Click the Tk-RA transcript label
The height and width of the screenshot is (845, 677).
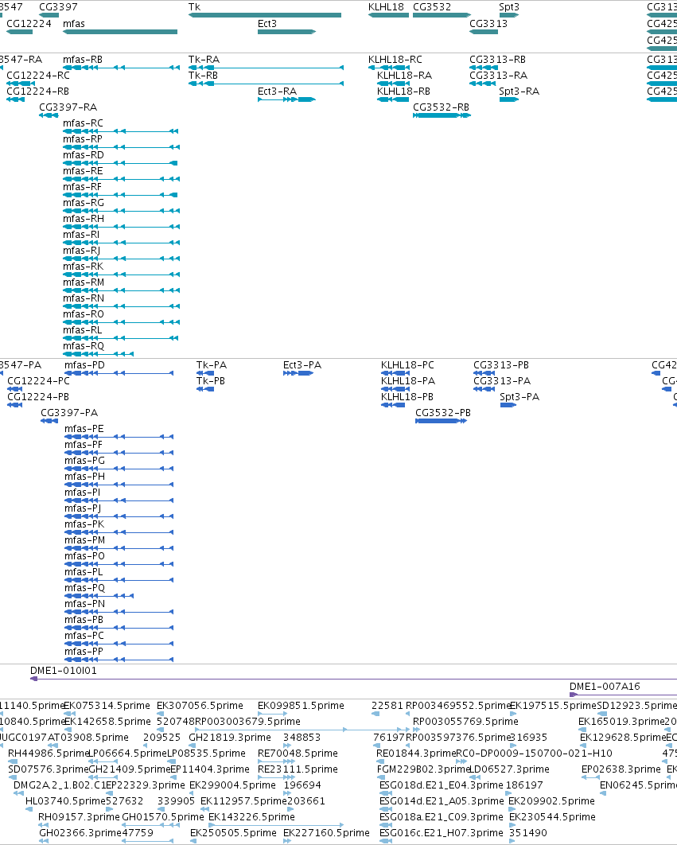(204, 60)
